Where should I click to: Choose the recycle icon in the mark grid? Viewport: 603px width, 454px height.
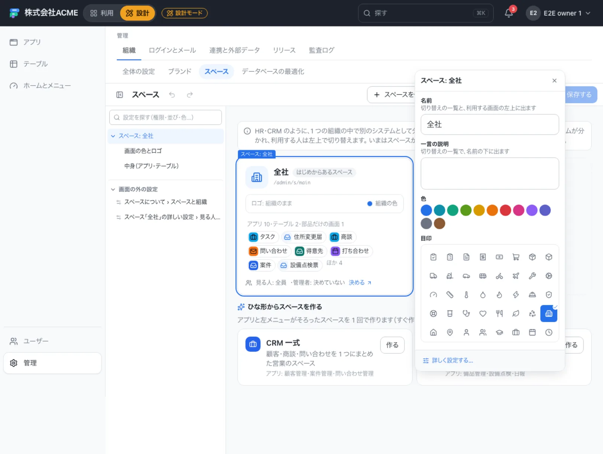click(x=532, y=313)
